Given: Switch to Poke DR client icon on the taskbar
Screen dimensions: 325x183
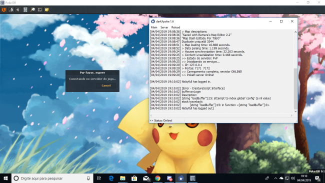Looking at the screenshot, I should 192,178.
